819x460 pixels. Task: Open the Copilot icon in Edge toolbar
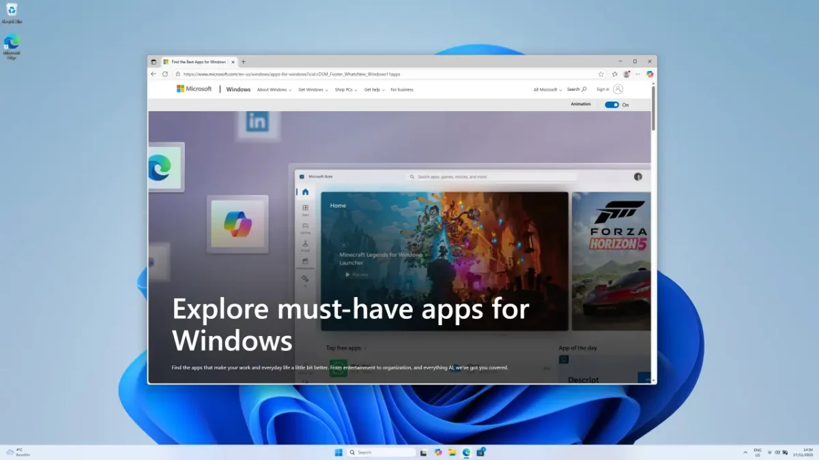click(650, 74)
